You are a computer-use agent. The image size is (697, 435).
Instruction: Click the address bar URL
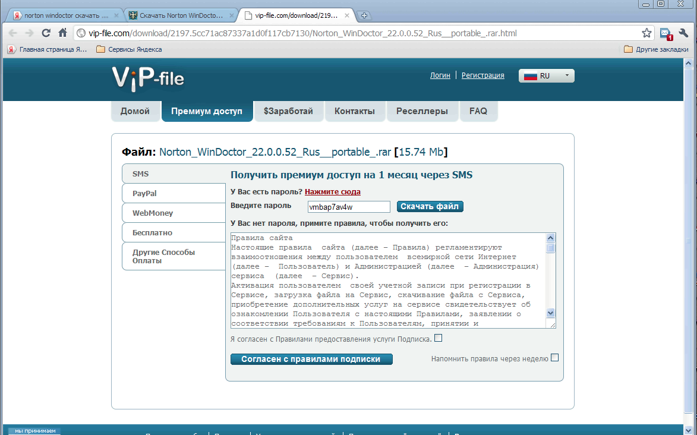[302, 33]
